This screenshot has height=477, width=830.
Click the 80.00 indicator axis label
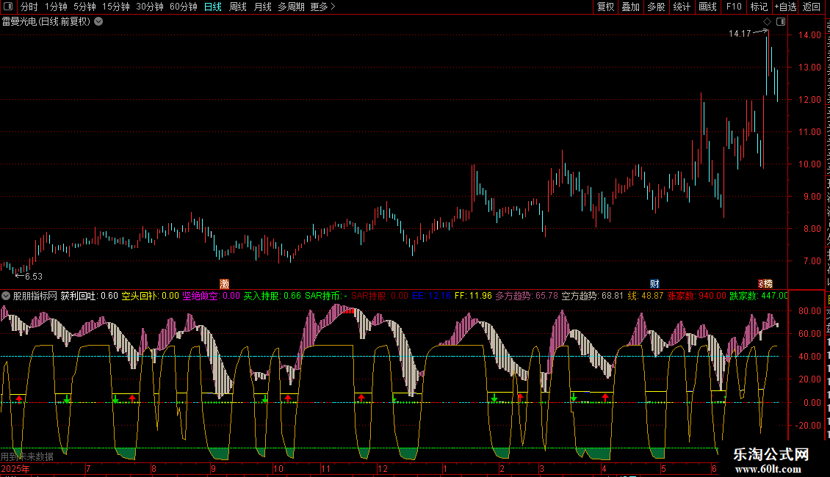[x=809, y=311]
